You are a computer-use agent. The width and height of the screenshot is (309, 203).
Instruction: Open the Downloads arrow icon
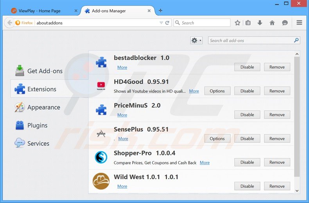[260, 23]
